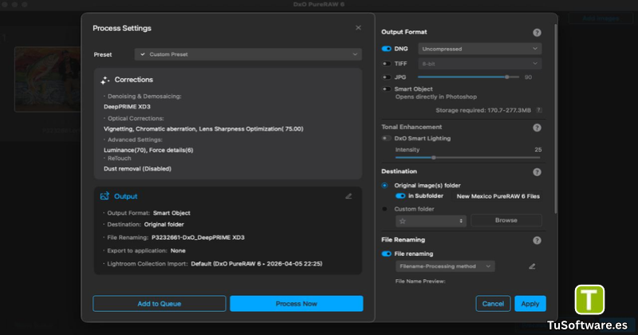The width and height of the screenshot is (638, 335).
Task: Adjust the JPG quality slider
Action: click(x=468, y=77)
